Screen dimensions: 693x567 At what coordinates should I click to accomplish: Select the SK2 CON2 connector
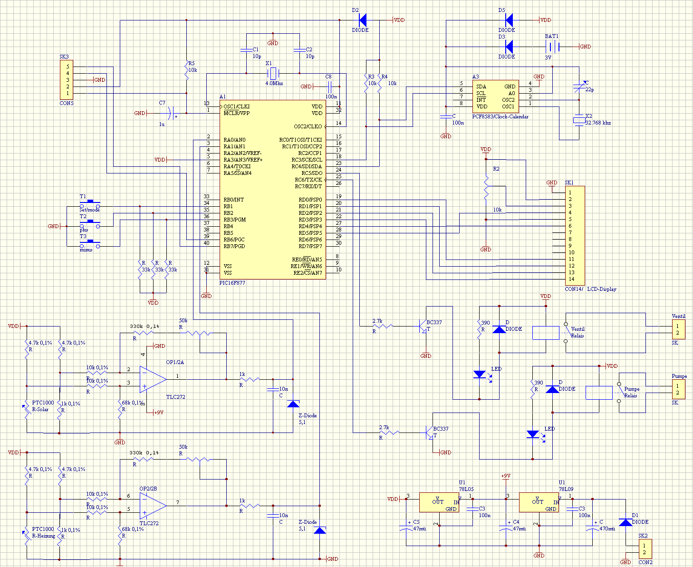click(645, 549)
